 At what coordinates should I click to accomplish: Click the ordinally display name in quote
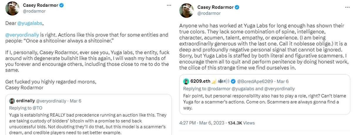25,101
